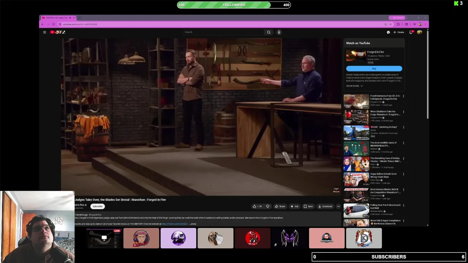Buy Forged in Fire on YouTube
468x263 pixels.
coord(374,69)
